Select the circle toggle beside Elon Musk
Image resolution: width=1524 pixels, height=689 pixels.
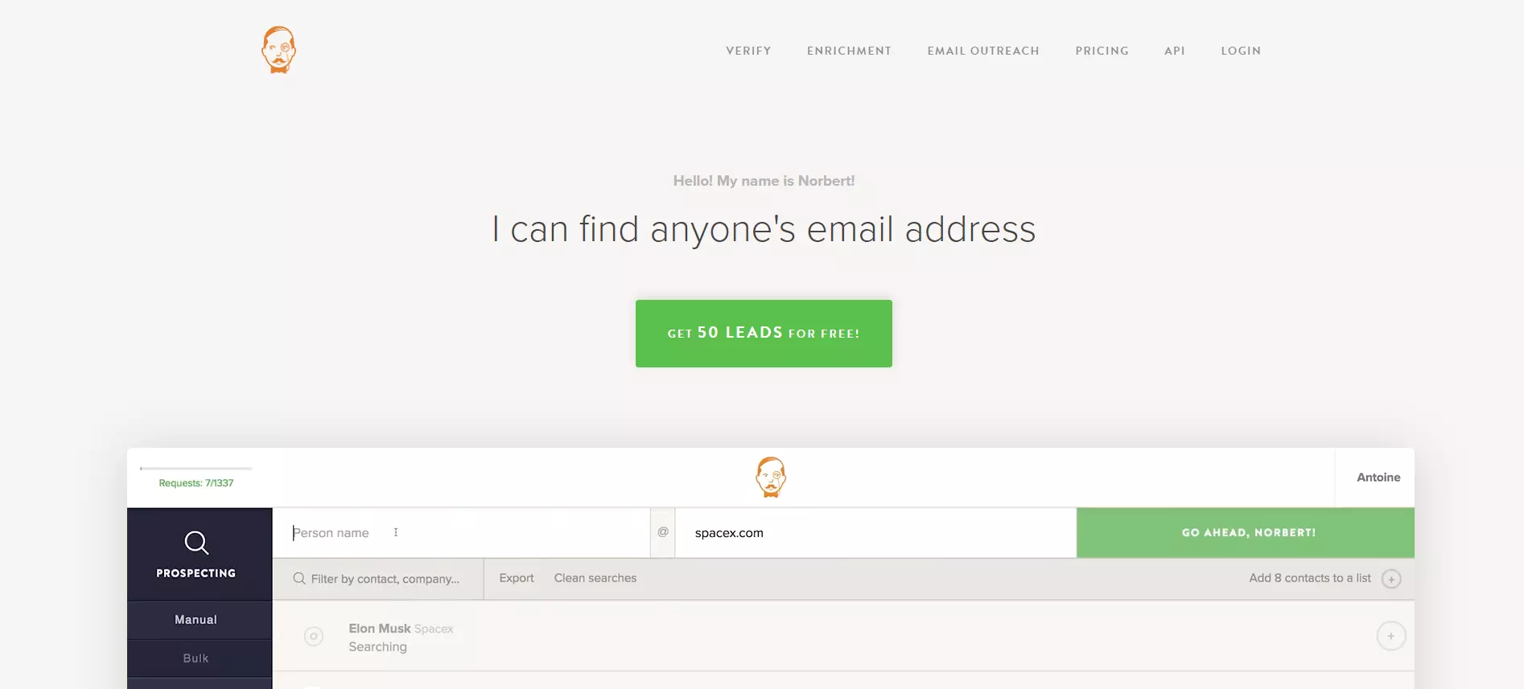coord(314,636)
